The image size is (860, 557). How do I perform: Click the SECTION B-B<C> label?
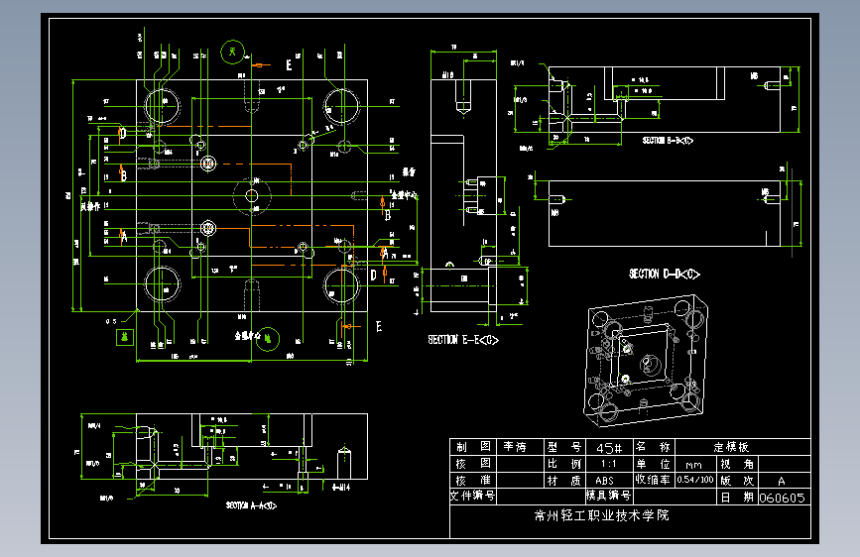click(x=668, y=141)
